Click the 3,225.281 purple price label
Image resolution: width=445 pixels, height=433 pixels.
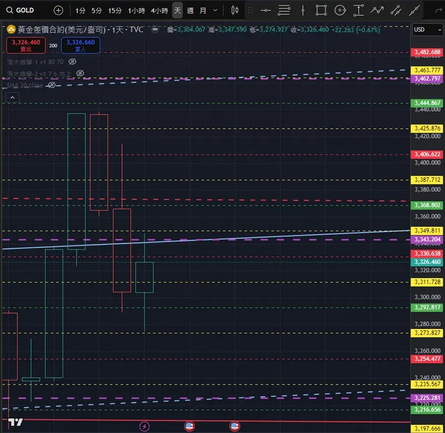click(x=427, y=398)
